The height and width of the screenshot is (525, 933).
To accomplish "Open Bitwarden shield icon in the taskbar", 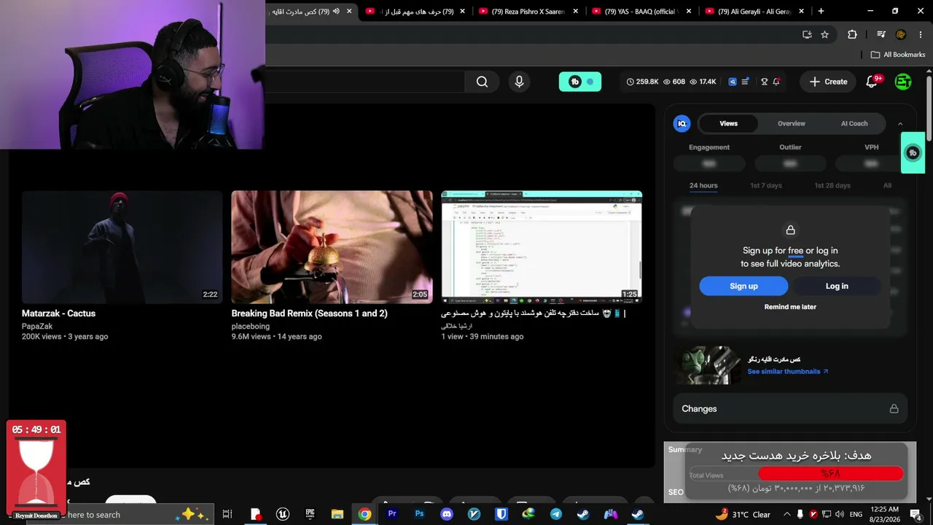I will pyautogui.click(x=501, y=514).
